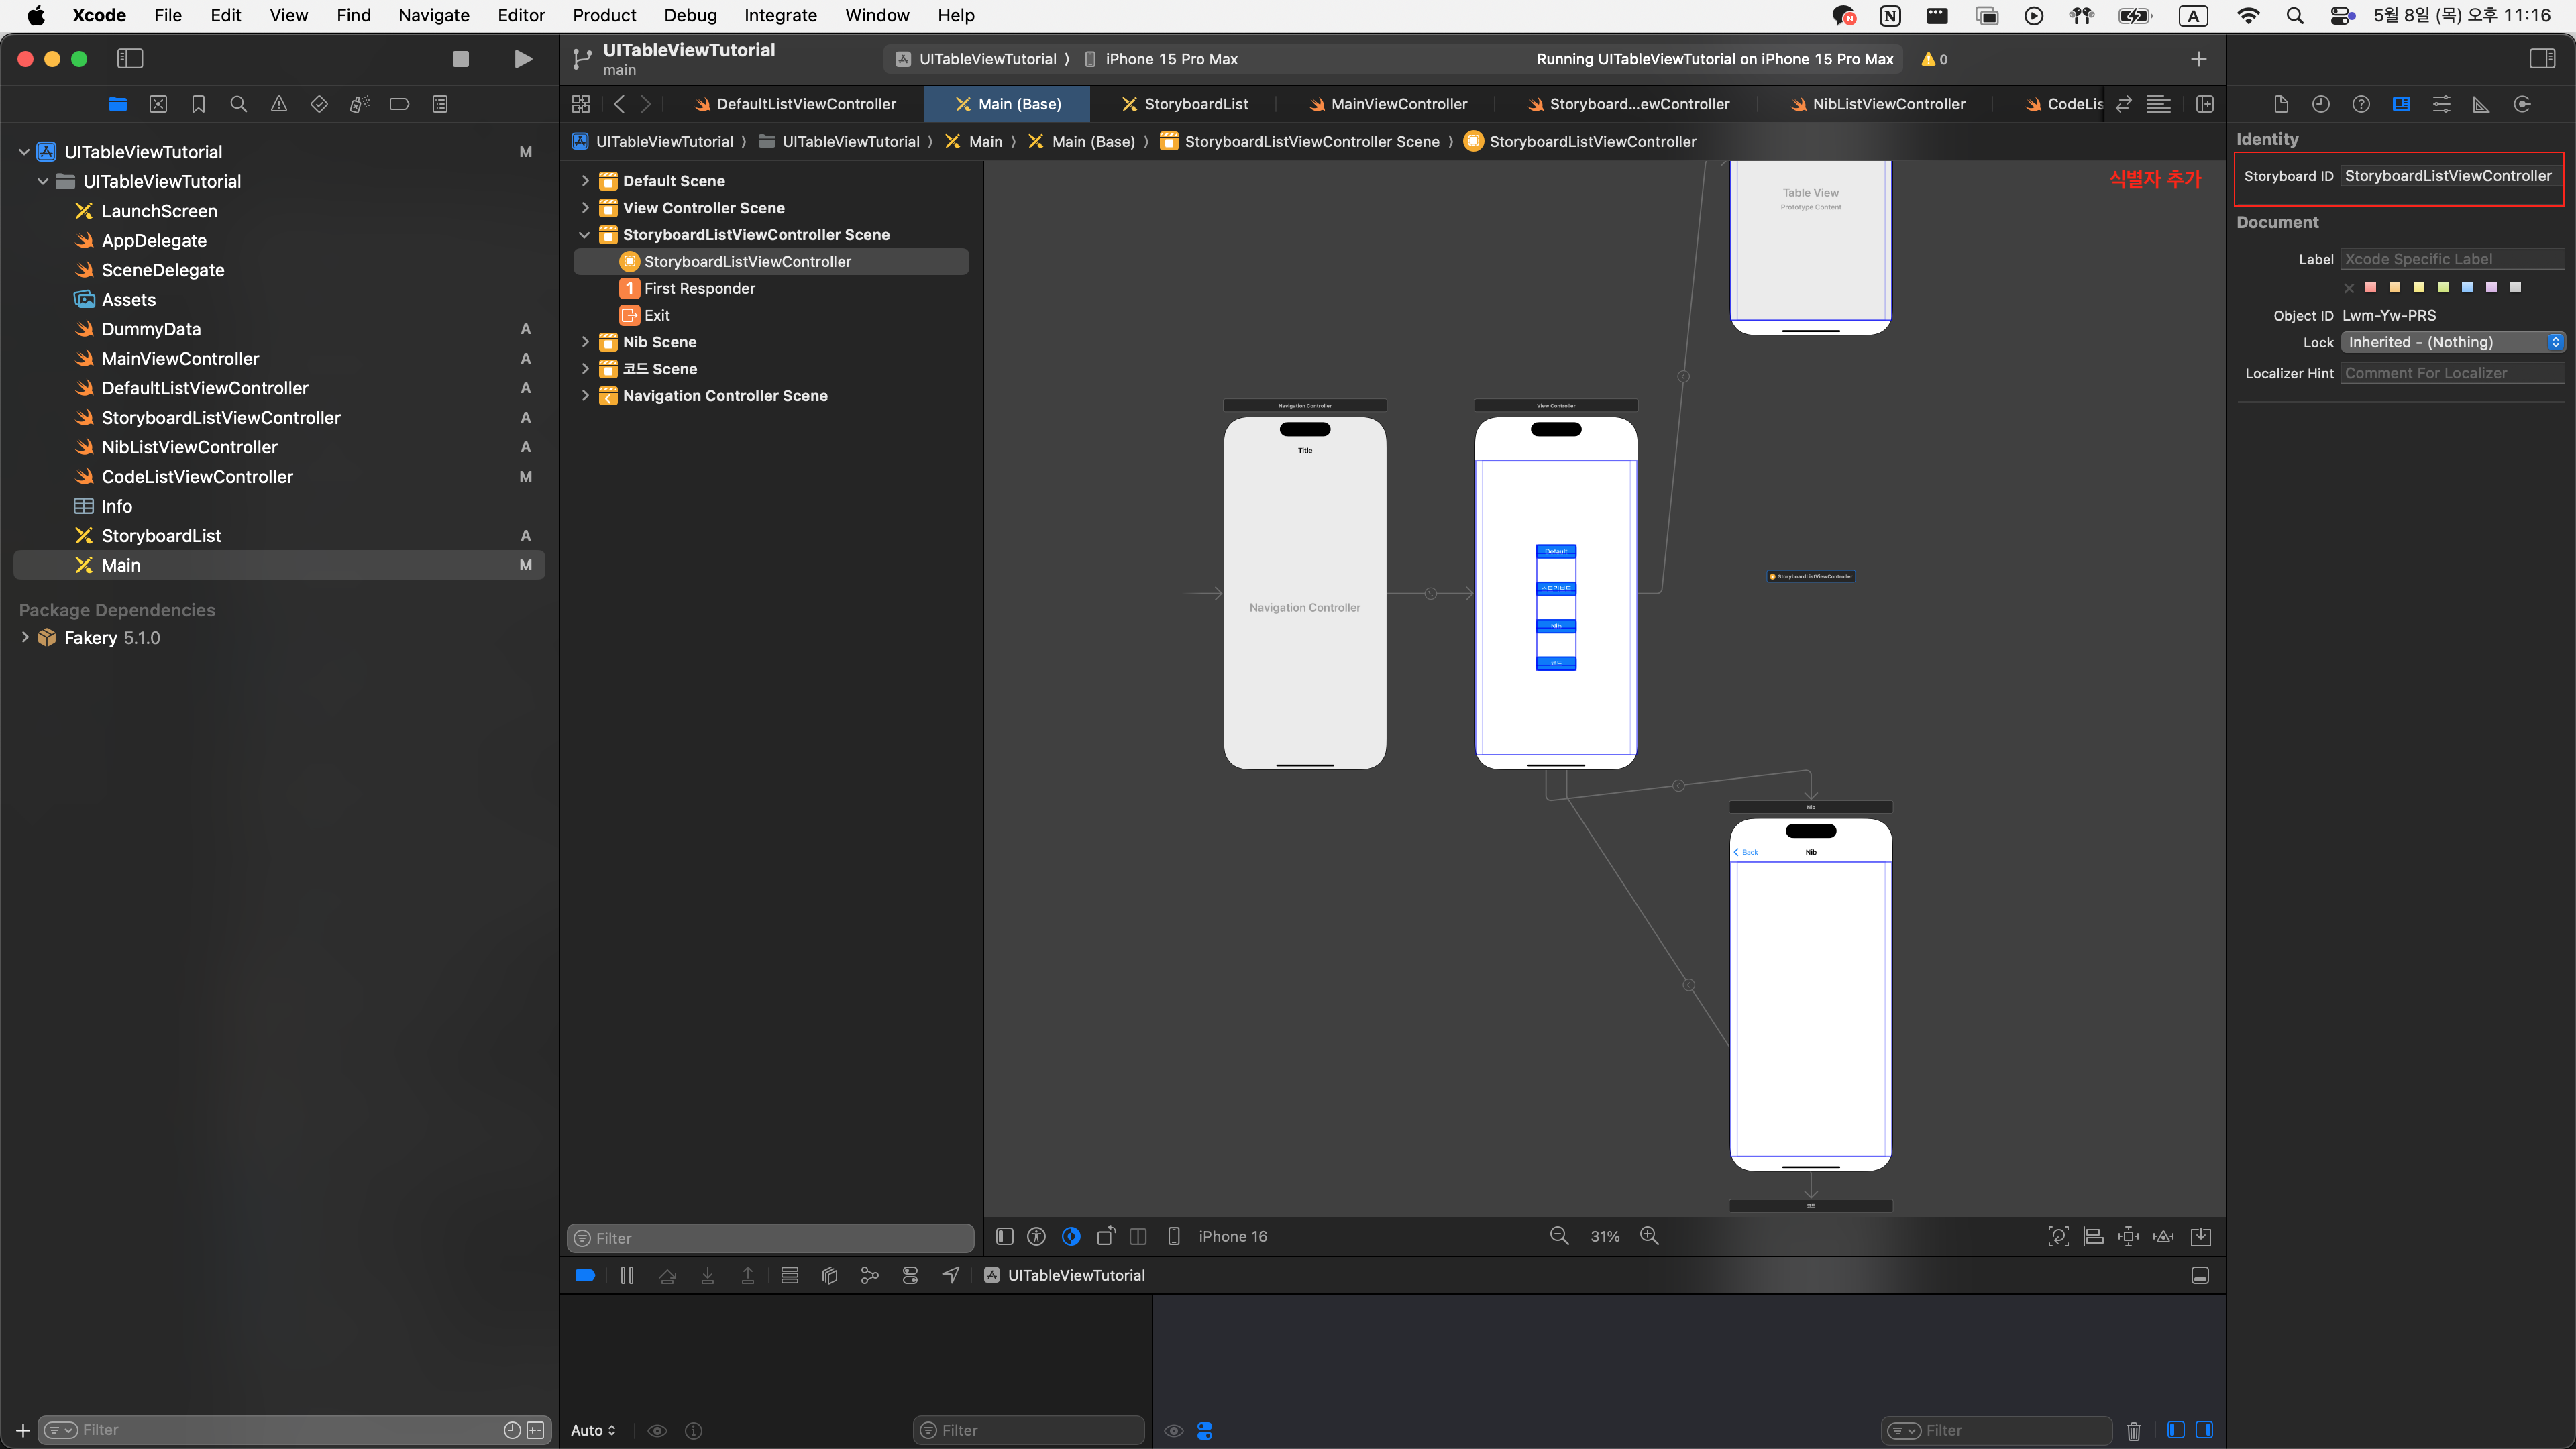Screen dimensions: 2576x1449
Task: Show the Identity inspector
Action: point(2401,104)
